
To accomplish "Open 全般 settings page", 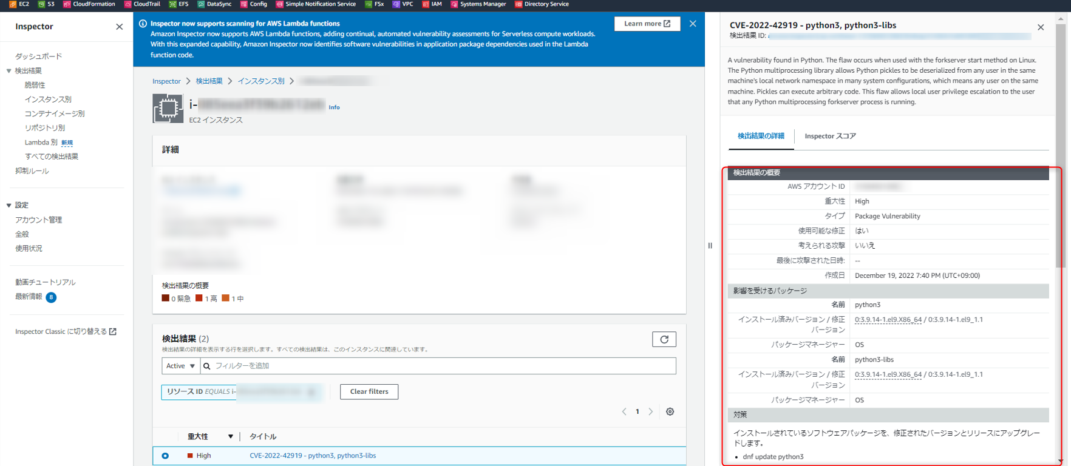I will [x=22, y=234].
